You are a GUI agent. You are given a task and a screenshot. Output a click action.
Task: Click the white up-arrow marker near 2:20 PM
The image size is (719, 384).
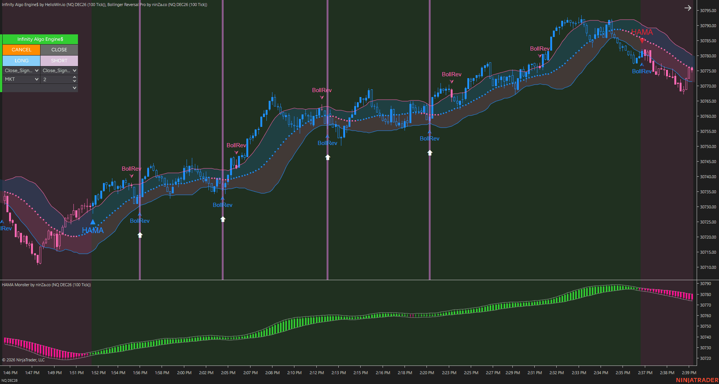click(430, 153)
